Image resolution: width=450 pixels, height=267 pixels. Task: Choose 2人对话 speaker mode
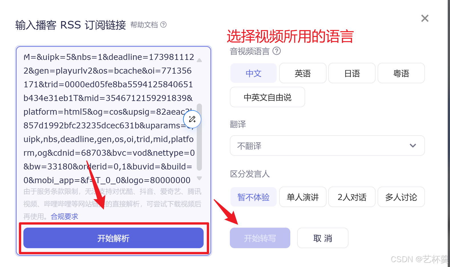(x=352, y=197)
